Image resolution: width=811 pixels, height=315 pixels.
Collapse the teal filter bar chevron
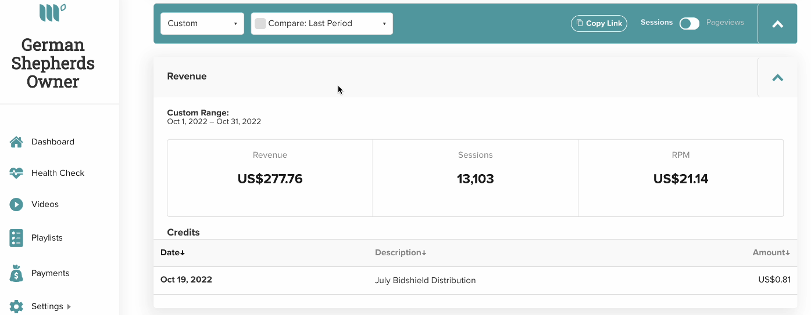tap(778, 24)
